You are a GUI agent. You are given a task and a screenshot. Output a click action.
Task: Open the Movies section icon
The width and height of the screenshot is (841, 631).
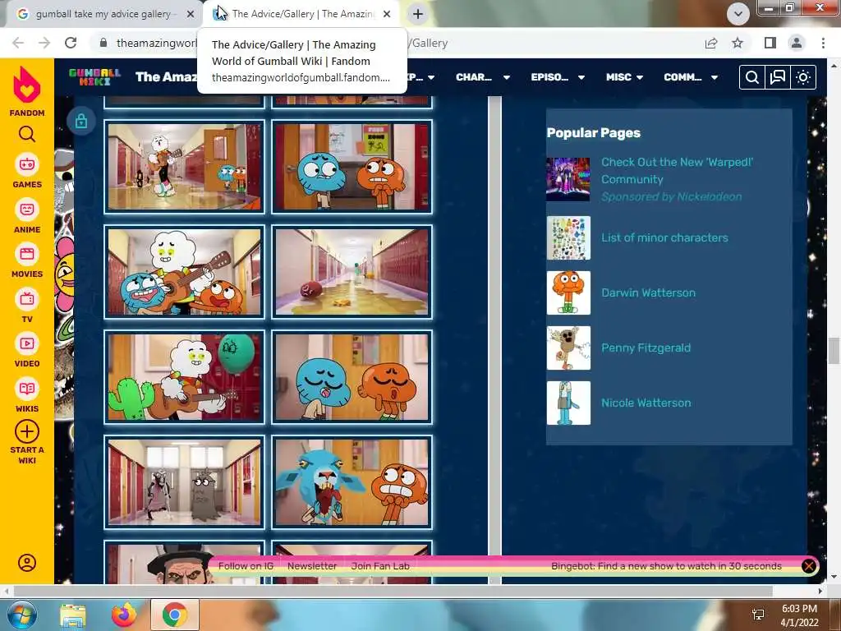(x=27, y=254)
